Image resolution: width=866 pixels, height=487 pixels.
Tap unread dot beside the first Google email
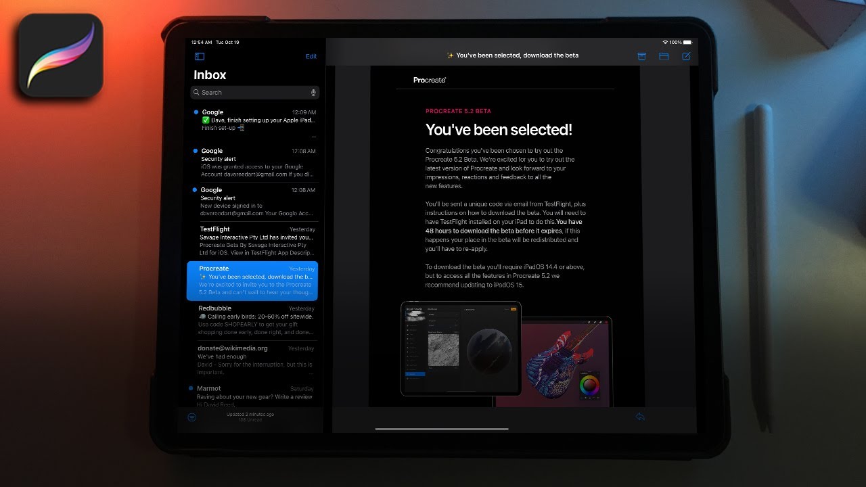point(196,112)
